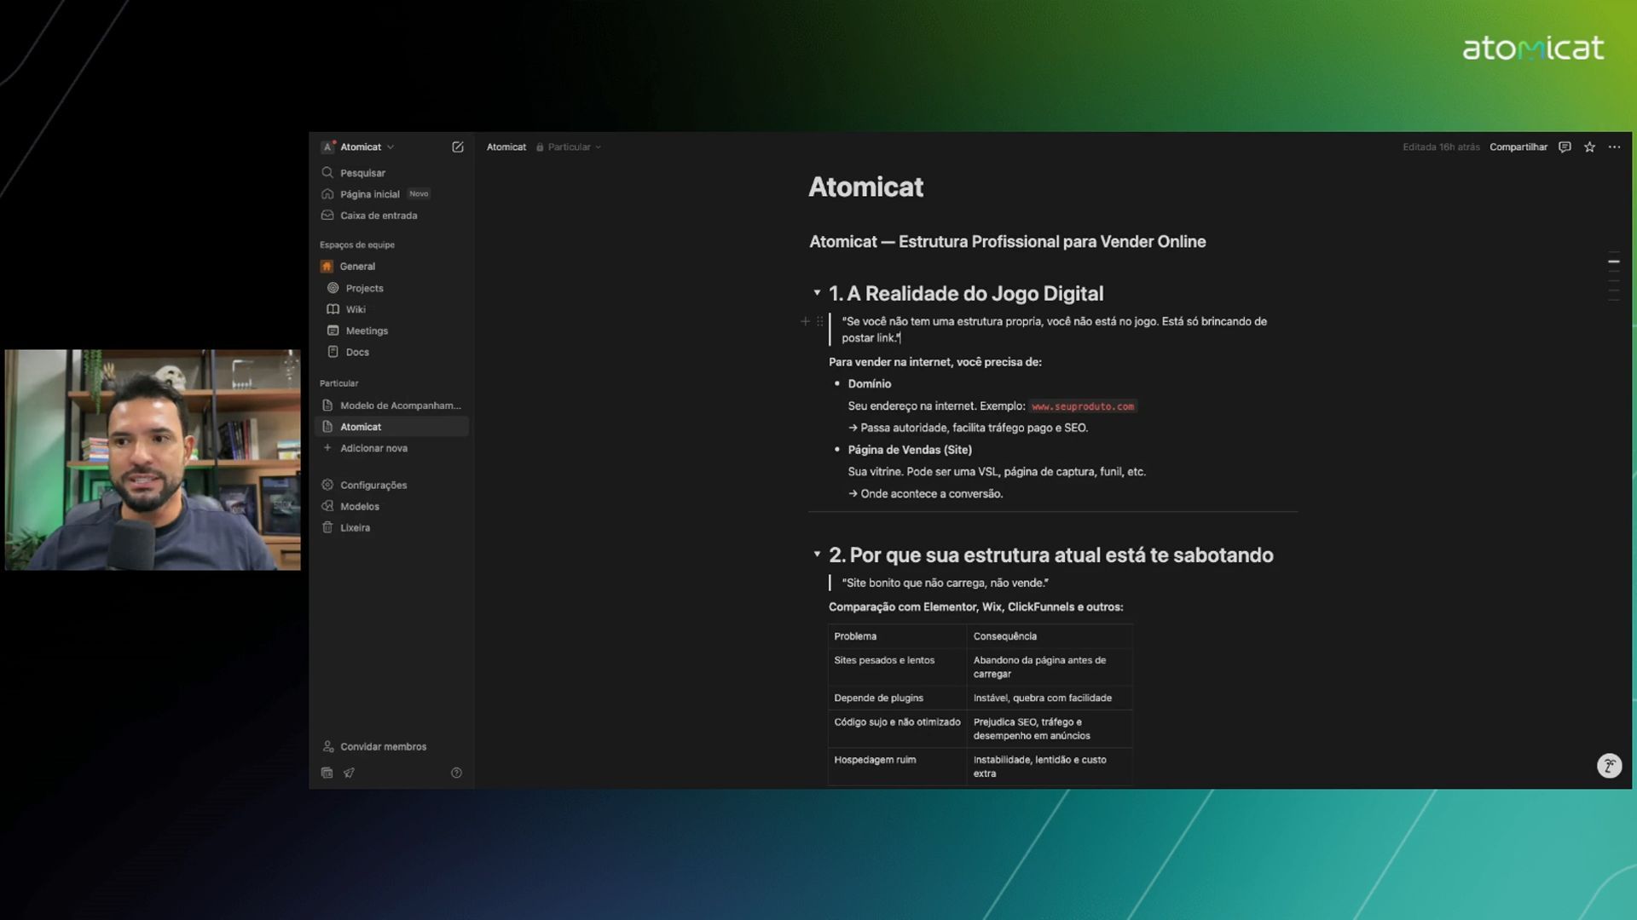Open Modelo de Acompanham... page
Screen dimensions: 1637x920
(x=392, y=405)
